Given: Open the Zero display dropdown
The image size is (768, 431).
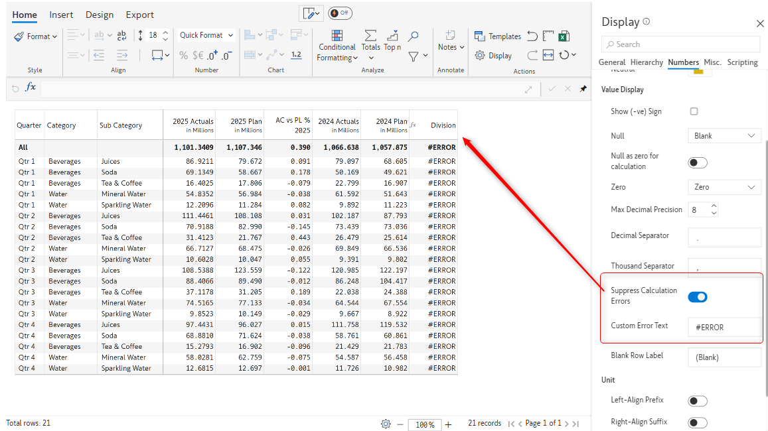Looking at the screenshot, I should pyautogui.click(x=724, y=188).
